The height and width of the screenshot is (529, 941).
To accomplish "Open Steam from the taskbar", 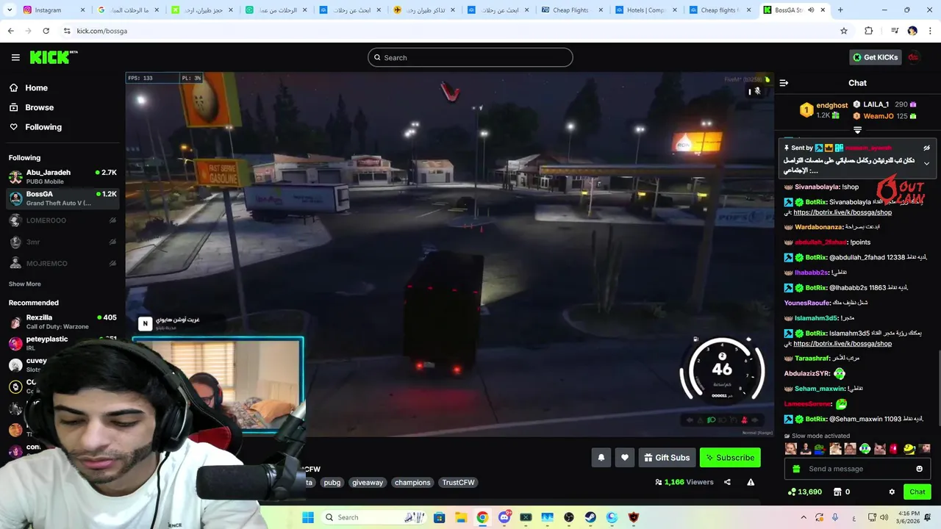I will 590,517.
